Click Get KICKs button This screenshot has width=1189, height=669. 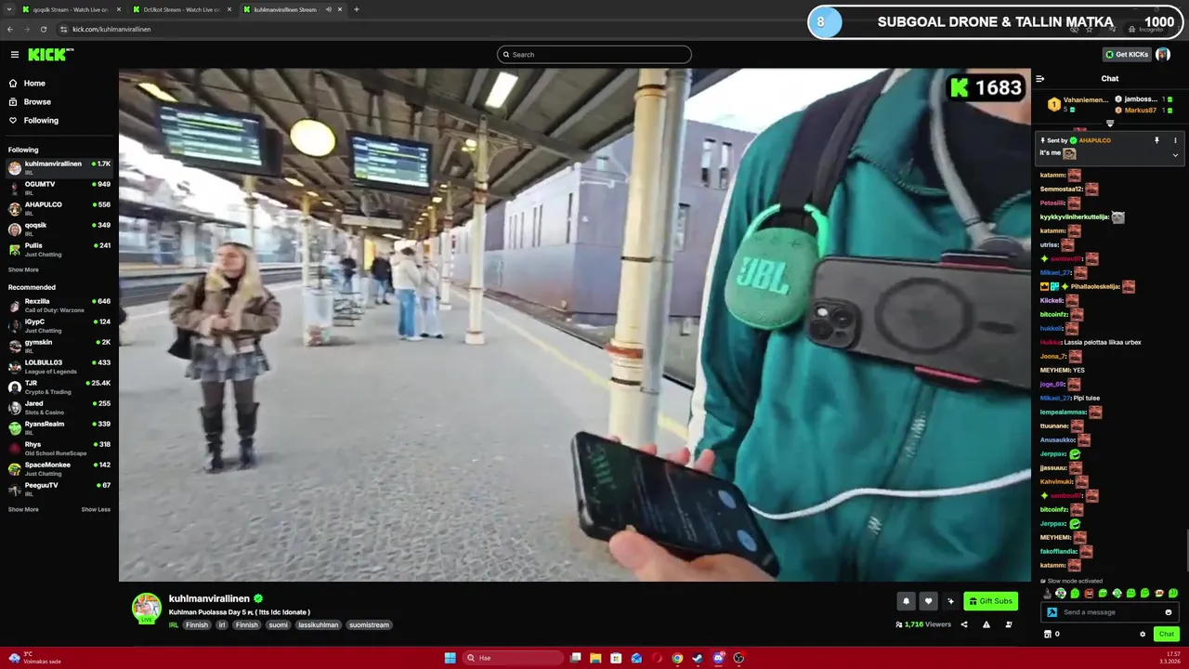click(1127, 55)
